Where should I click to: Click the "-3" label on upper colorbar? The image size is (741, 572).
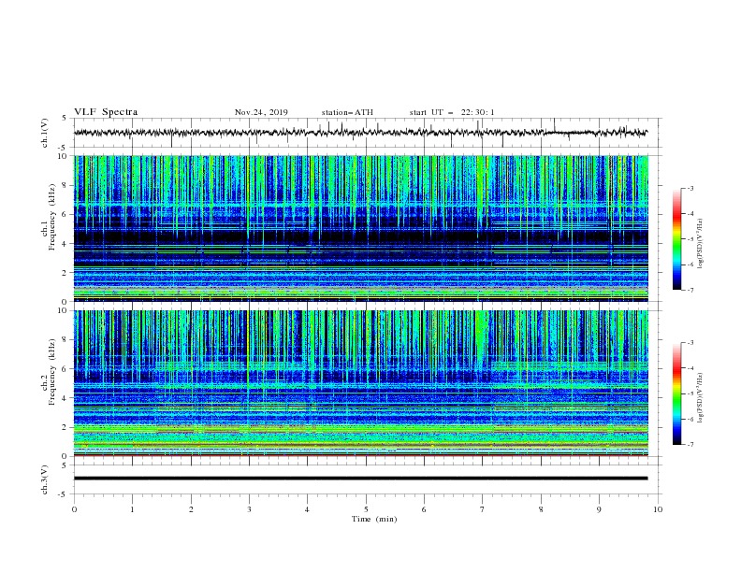[690, 188]
